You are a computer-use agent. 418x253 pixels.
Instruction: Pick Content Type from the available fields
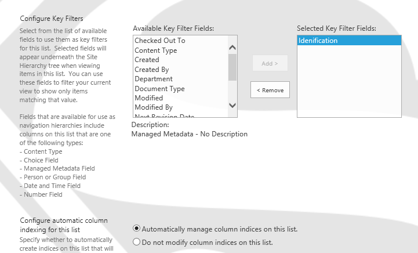(156, 50)
